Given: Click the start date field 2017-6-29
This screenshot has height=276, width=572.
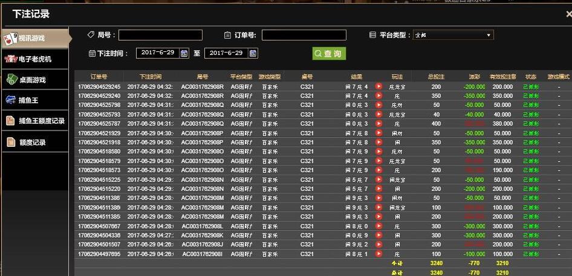Looking at the screenshot, I should click(x=158, y=53).
